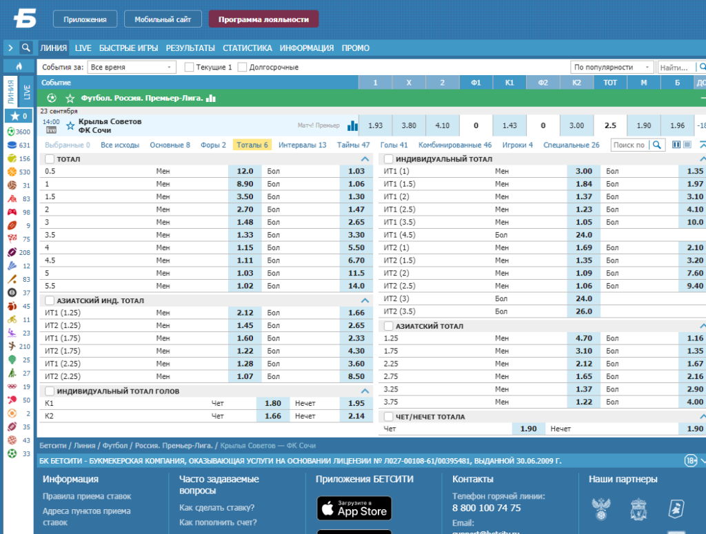Switch to two-column market layout icon

(x=676, y=145)
